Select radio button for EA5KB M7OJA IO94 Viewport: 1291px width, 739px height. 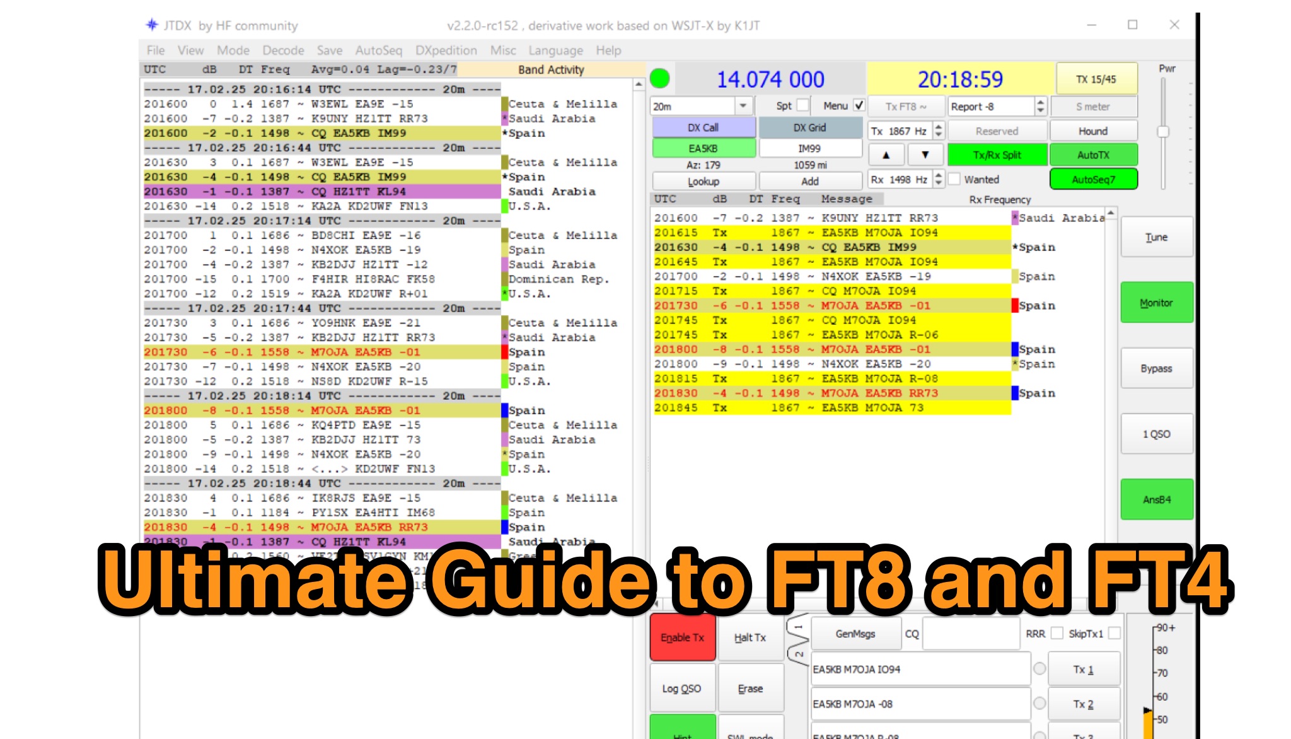[1039, 669]
